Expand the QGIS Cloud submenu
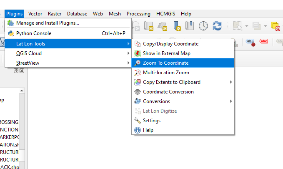The width and height of the screenshot is (283, 169). pos(29,53)
